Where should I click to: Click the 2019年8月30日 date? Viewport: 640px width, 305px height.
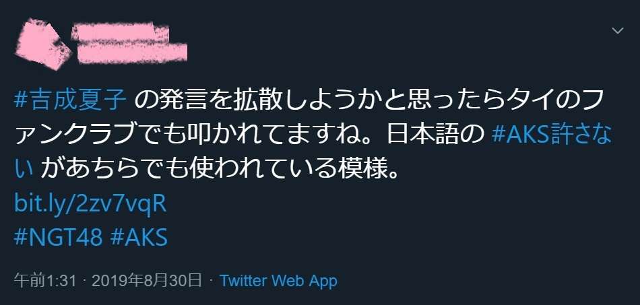147,281
